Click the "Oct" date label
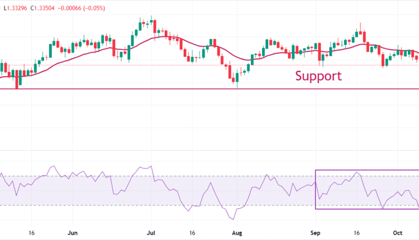This screenshot has height=240, width=419. click(398, 232)
